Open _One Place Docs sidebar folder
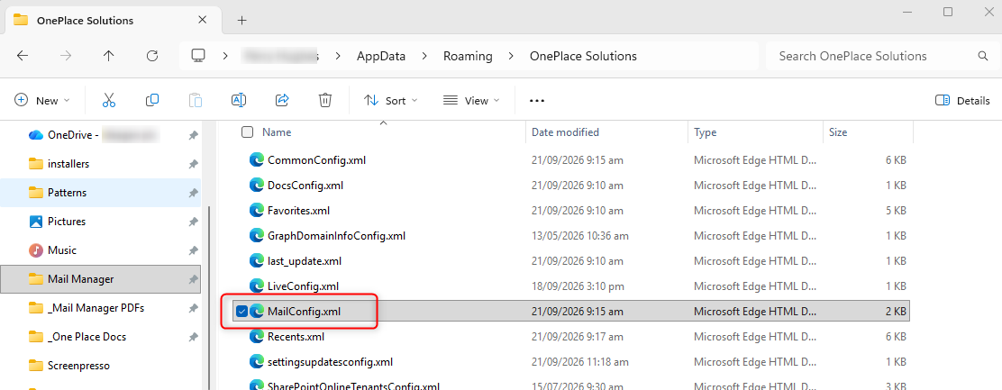 (x=101, y=336)
